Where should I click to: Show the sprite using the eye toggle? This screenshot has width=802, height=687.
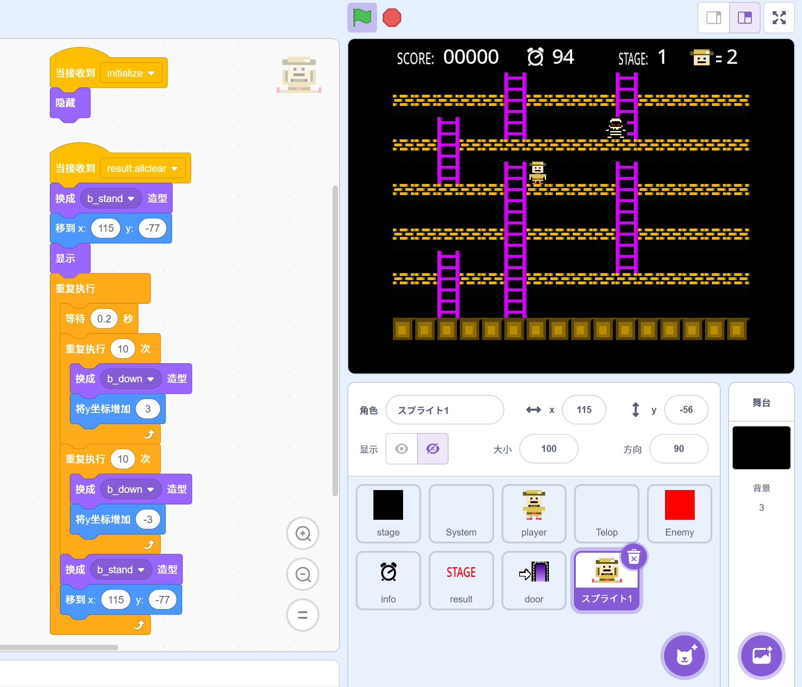click(402, 449)
